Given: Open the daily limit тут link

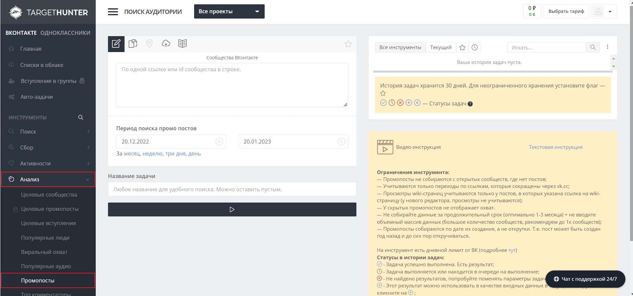Looking at the screenshot, I should tap(512, 250).
